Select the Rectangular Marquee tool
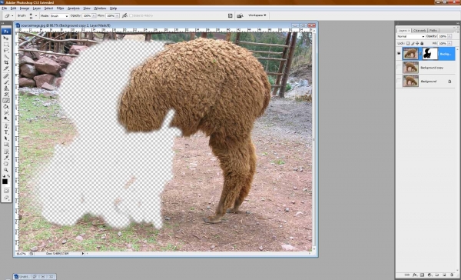The width and height of the screenshot is (461, 280). pyautogui.click(x=6, y=45)
